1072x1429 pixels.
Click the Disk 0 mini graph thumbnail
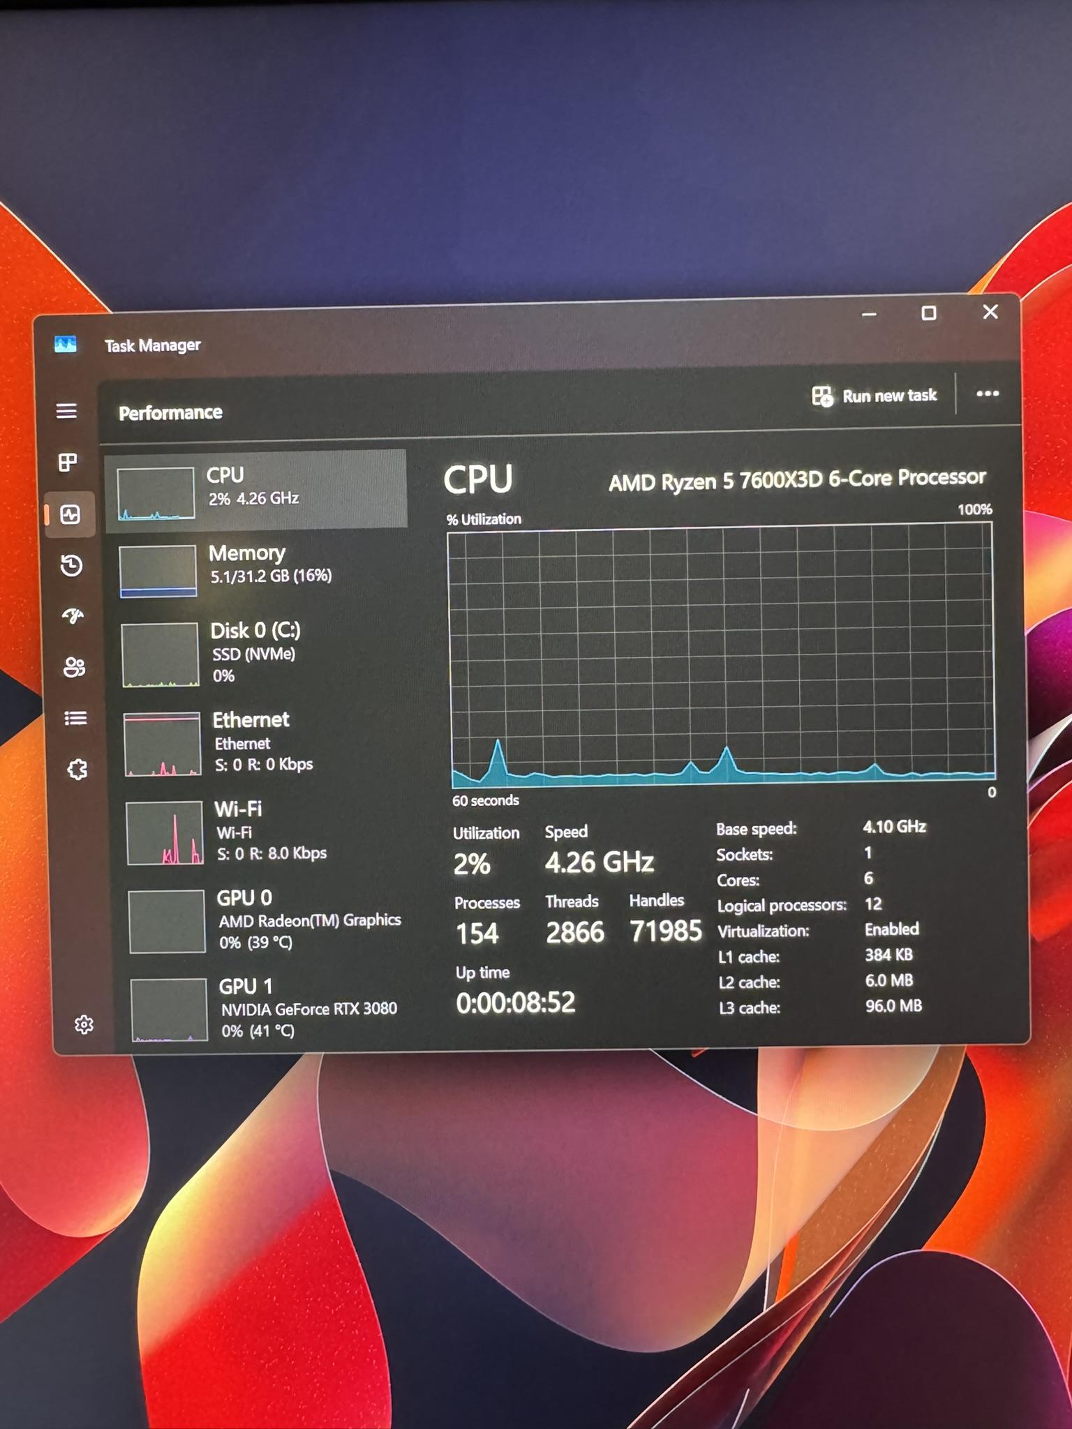(161, 654)
